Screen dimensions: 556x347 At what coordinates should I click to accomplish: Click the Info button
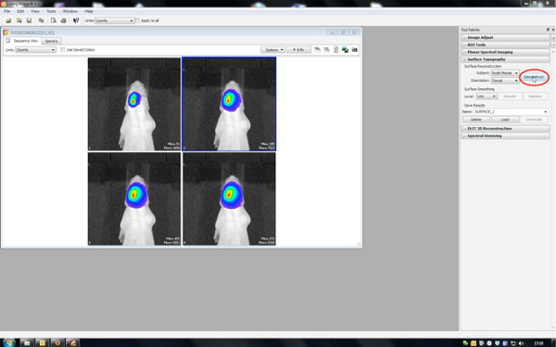298,50
